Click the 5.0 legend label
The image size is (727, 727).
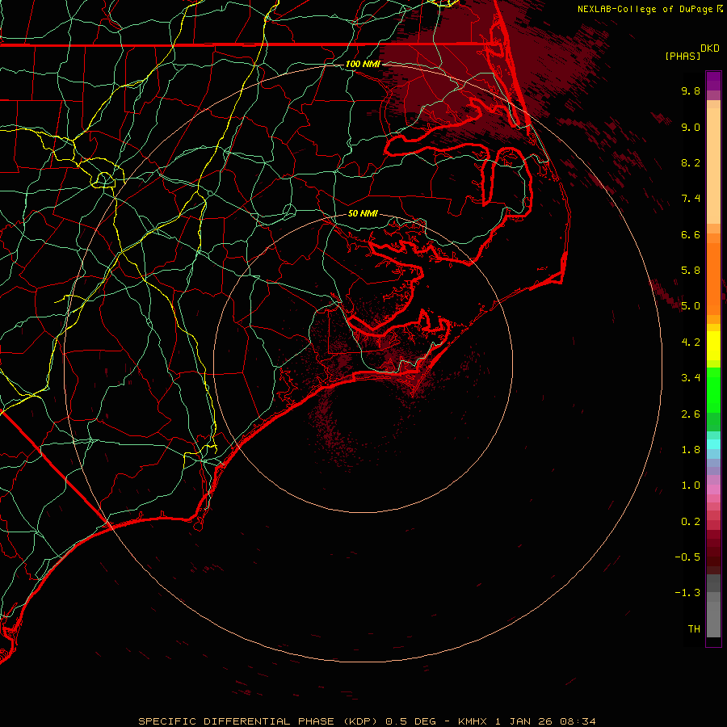click(x=691, y=306)
